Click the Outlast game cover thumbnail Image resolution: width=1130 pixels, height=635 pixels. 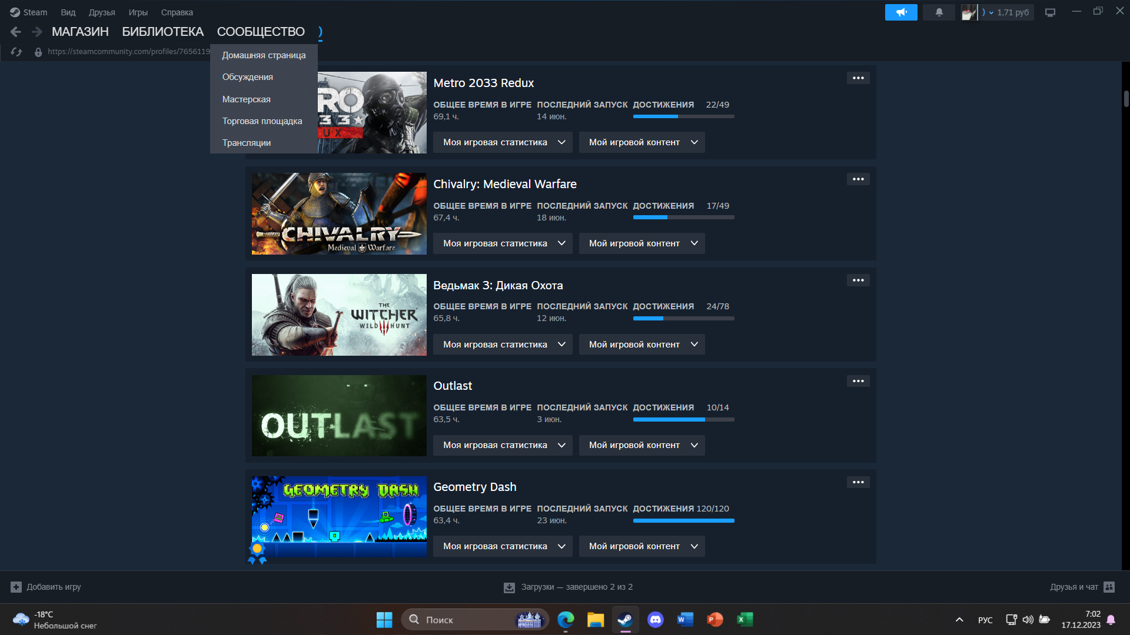point(339,416)
